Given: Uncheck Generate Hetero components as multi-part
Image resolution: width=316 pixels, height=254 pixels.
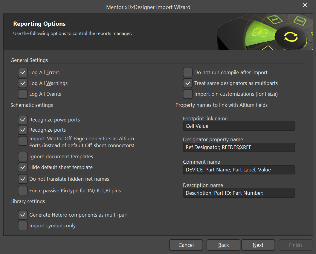Looking at the screenshot, I should coord(23,215).
